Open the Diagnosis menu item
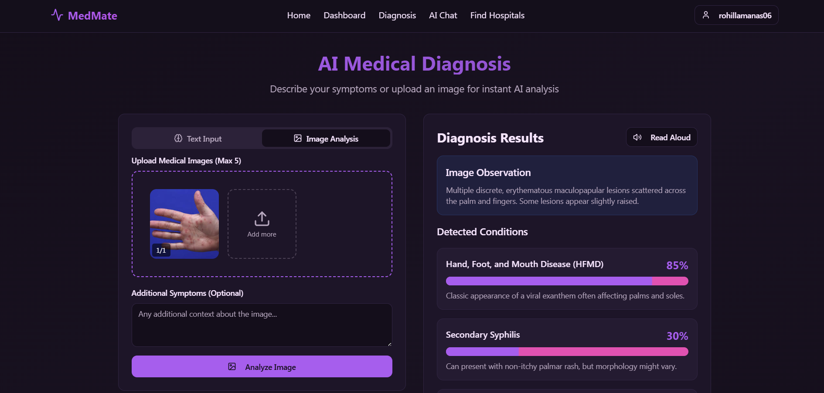This screenshot has height=393, width=824. click(397, 15)
